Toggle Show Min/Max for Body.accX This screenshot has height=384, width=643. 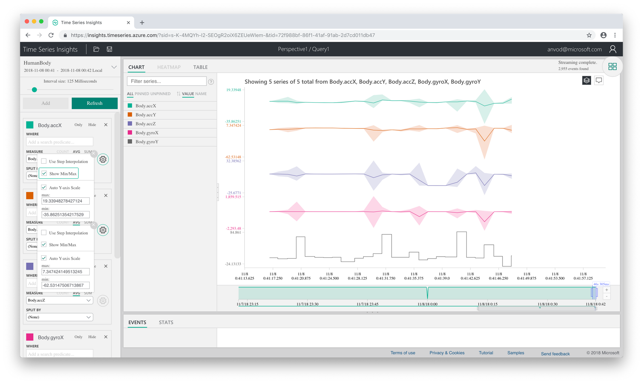pos(44,173)
